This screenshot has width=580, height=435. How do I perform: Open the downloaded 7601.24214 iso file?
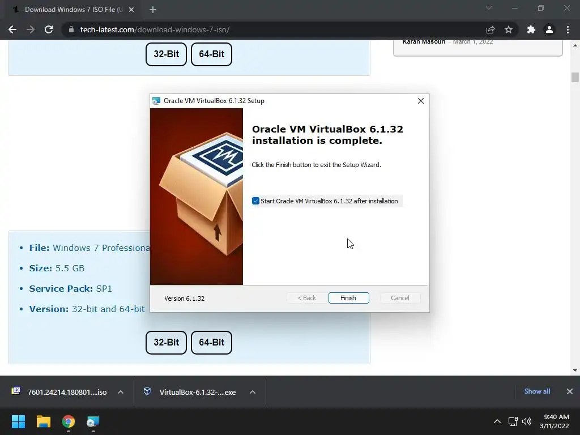tap(67, 392)
